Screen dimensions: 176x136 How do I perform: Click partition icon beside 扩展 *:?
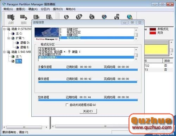click(13, 38)
